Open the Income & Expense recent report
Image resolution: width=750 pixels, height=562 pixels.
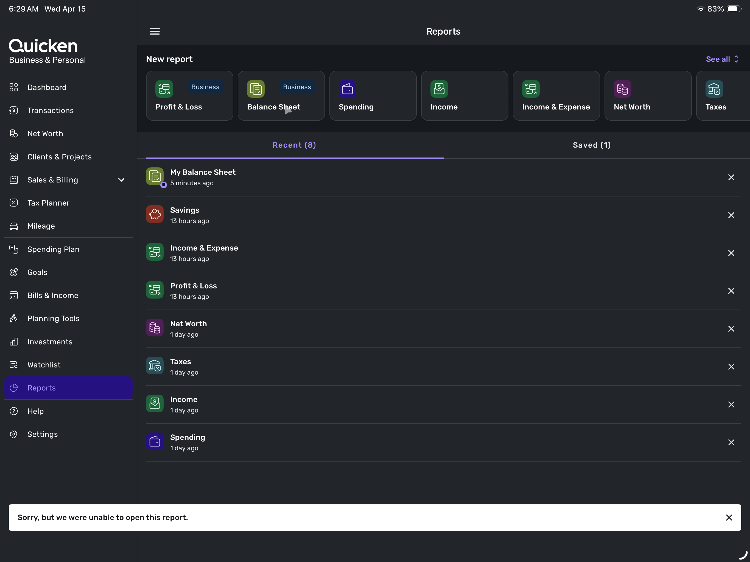[204, 253]
